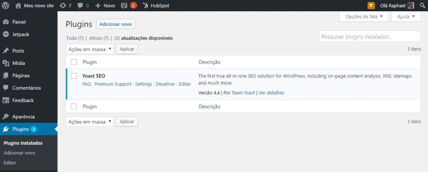Click the Painel dashboard icon
Image resolution: width=428 pixels, height=172 pixels.
tap(6, 22)
